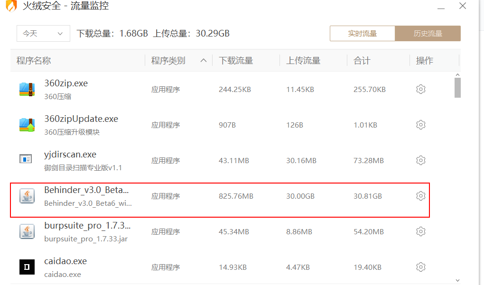This screenshot has width=484, height=285.
Task: Click the 下载总量 1.68GB summary text
Action: (112, 33)
